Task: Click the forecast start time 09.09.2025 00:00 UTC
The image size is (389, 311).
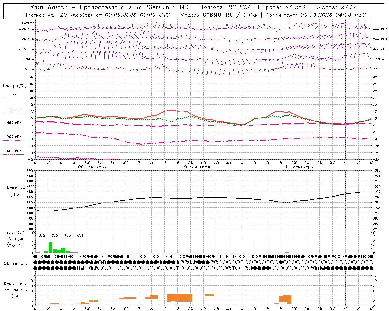Action: tap(137, 15)
